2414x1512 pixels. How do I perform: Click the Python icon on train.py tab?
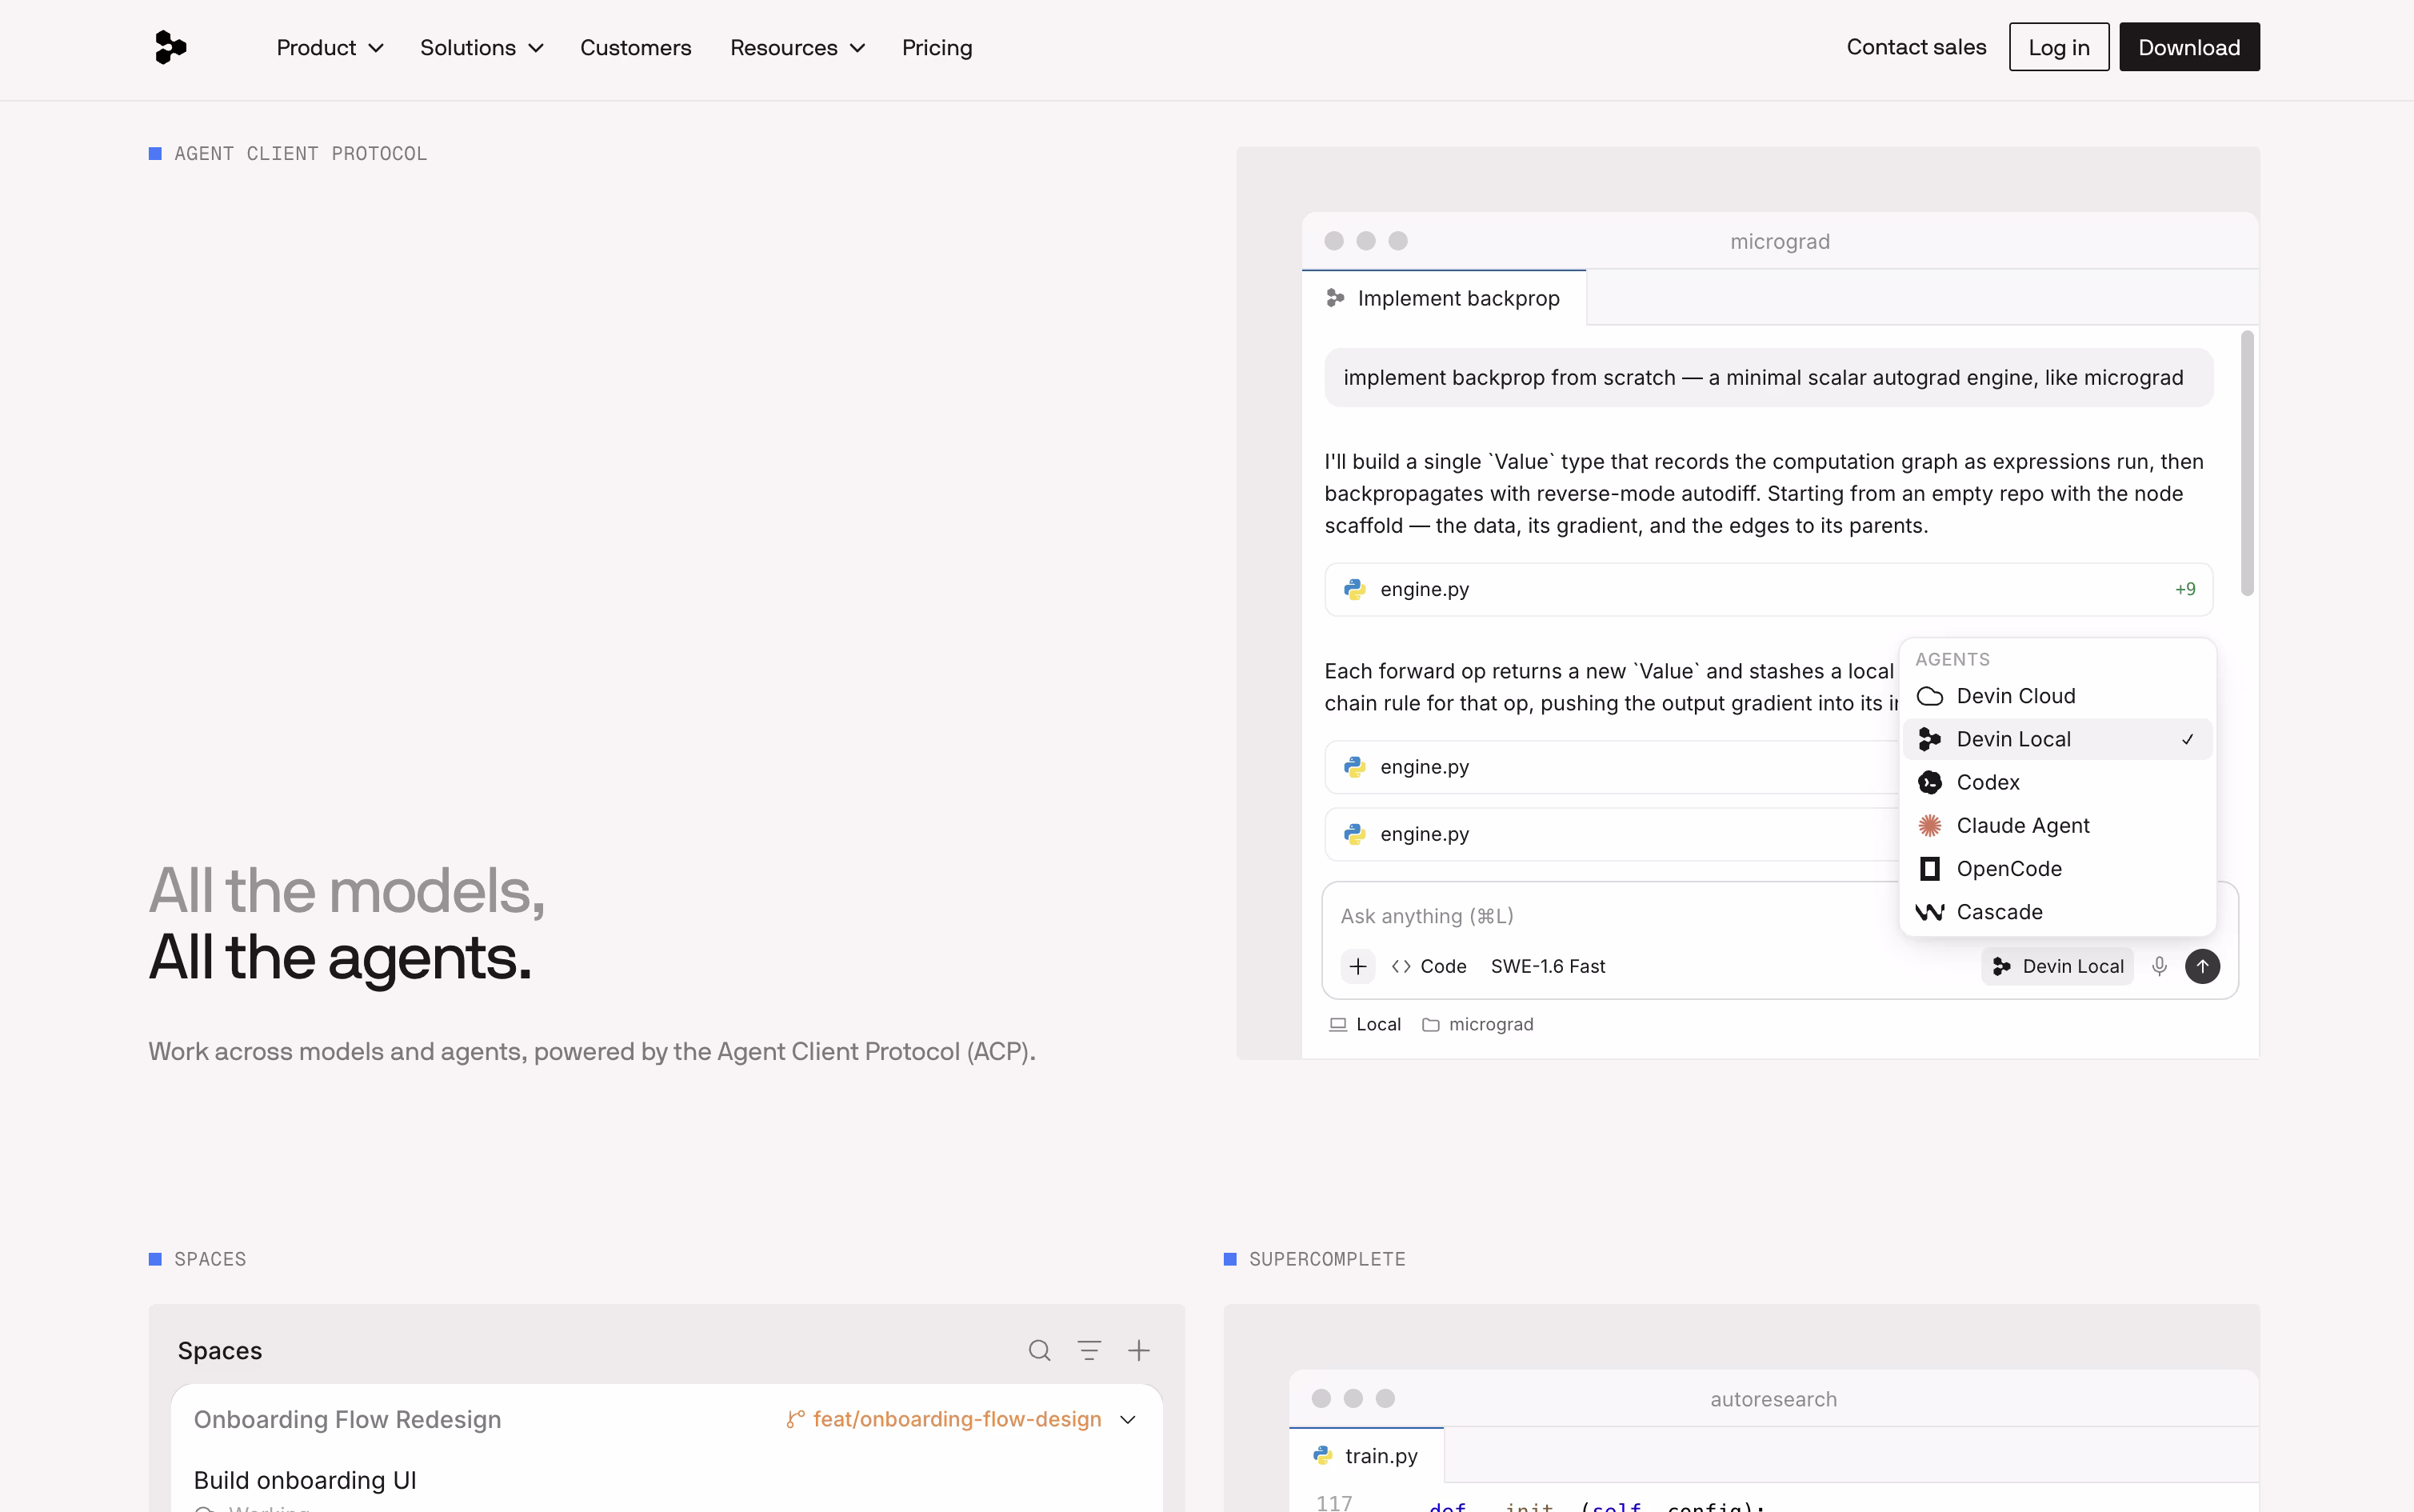[1322, 1456]
